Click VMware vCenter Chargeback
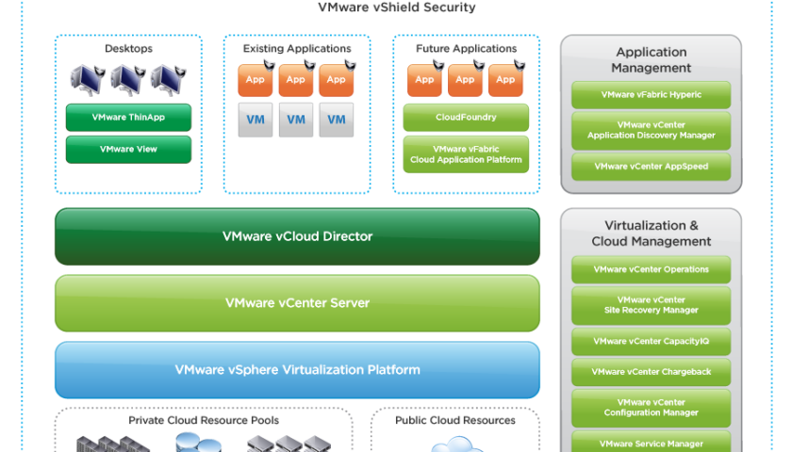Screen dimensions: 792x452 652,372
